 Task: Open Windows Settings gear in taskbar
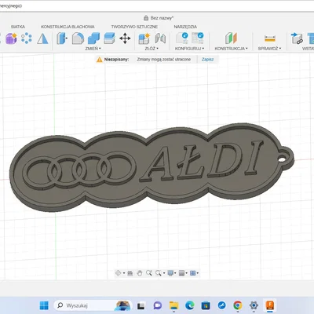(254, 305)
